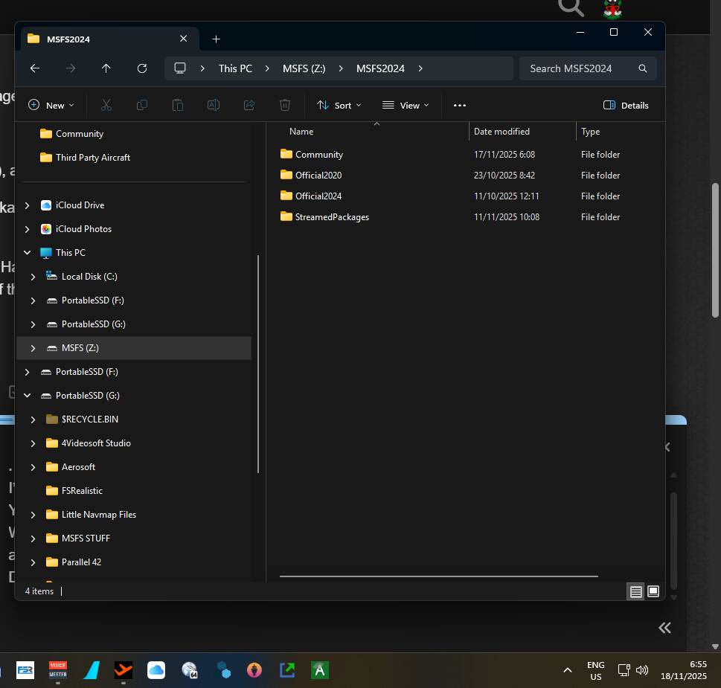Collapse the This PC tree node
The width and height of the screenshot is (721, 688).
tap(28, 253)
